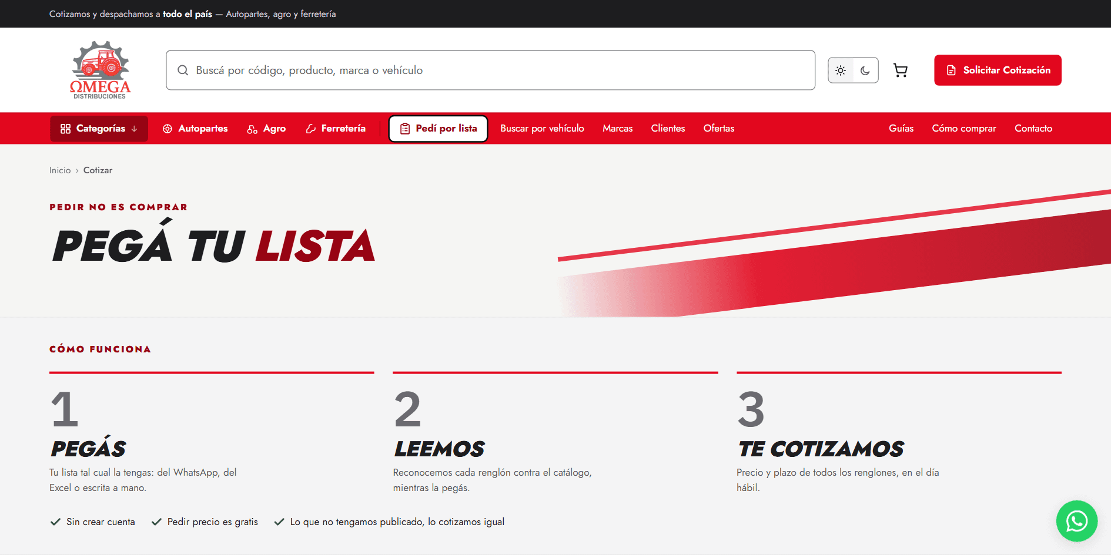Open the shopping cart
The image size is (1111, 555).
point(901,70)
